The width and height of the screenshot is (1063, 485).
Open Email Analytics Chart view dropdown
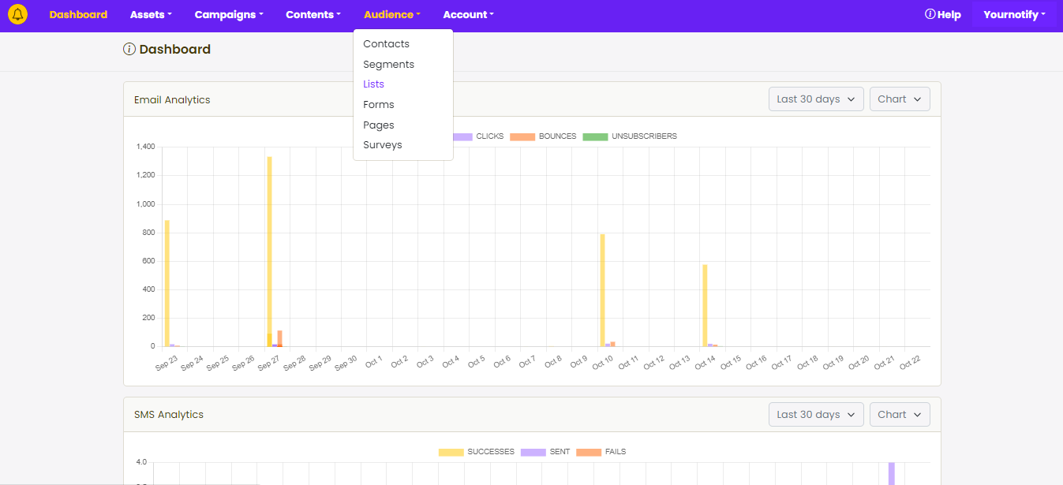[x=900, y=99]
